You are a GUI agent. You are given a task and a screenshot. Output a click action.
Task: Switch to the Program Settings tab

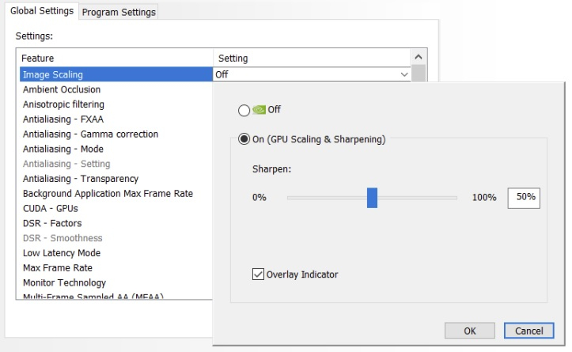coord(119,12)
